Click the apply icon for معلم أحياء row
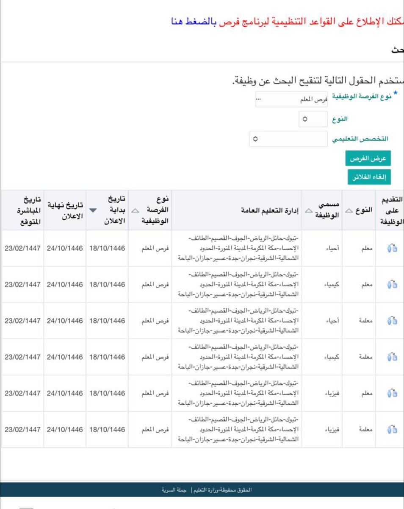 pos(392,249)
